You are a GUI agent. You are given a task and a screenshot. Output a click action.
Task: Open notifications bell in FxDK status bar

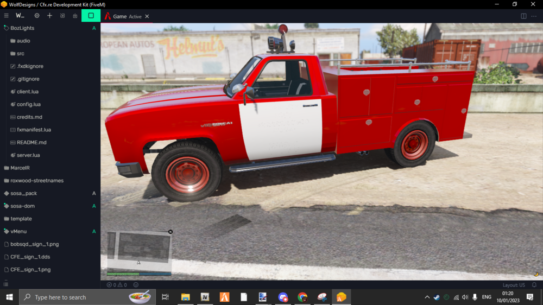[x=534, y=285]
